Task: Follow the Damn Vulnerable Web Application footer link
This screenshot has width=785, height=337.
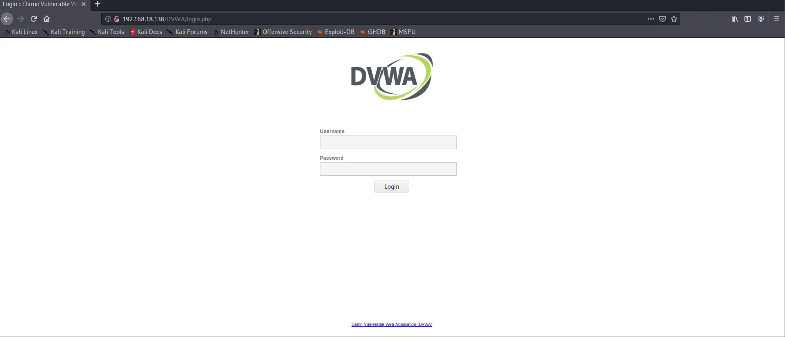Action: click(x=392, y=324)
